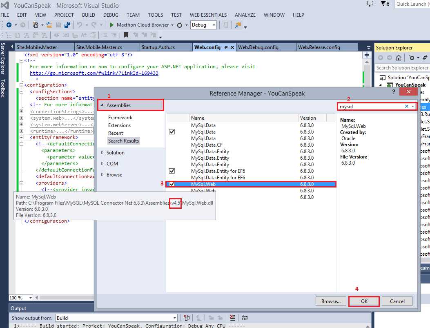Open the Debug configuration dropdown
The image size is (430, 328).
coord(203,25)
